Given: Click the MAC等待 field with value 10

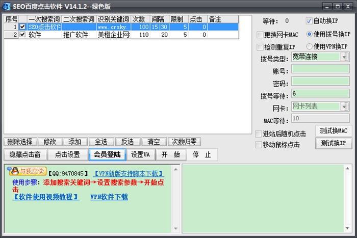Looking at the screenshot, I should coord(321,118).
